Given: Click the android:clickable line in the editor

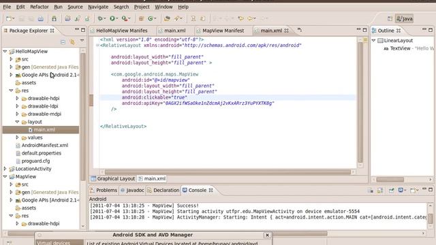Looking at the screenshot, I should [155, 97].
